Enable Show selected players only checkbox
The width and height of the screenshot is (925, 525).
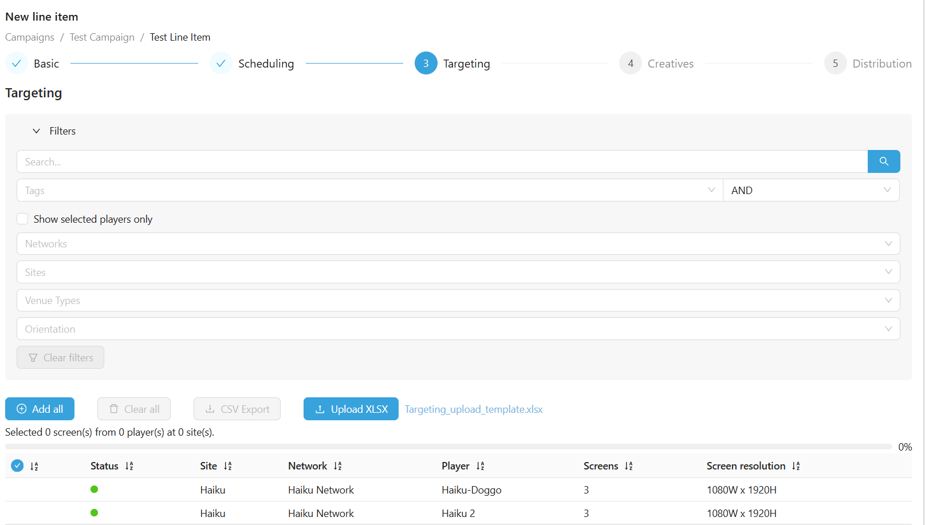point(22,219)
